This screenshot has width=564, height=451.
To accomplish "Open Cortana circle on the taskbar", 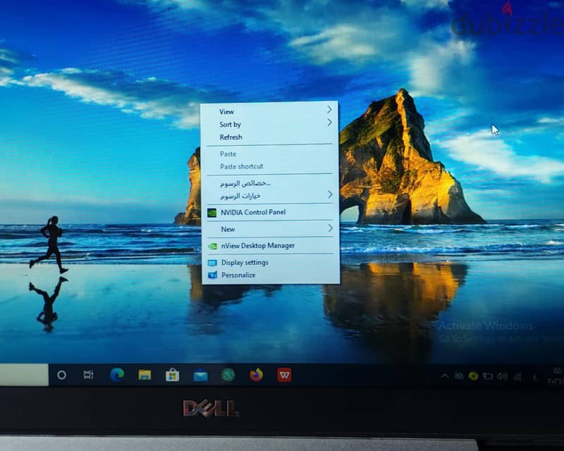I will point(61,375).
